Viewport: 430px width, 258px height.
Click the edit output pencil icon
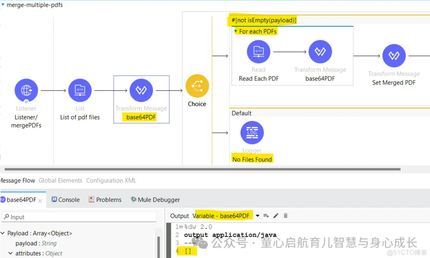[276, 216]
